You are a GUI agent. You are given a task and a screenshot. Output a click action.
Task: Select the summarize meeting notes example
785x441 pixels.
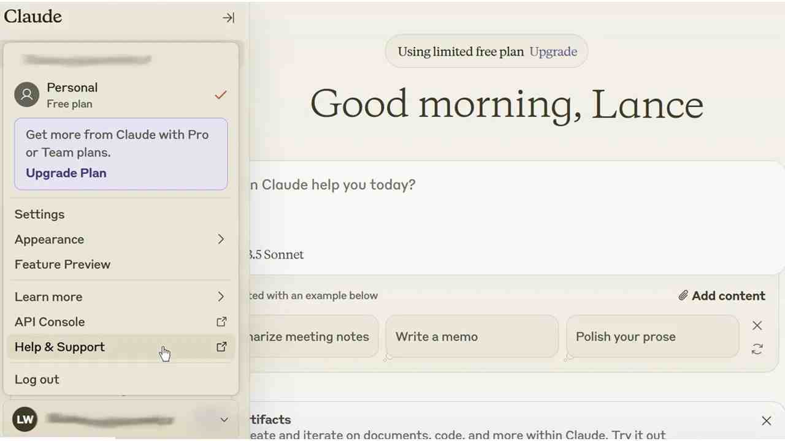314,336
